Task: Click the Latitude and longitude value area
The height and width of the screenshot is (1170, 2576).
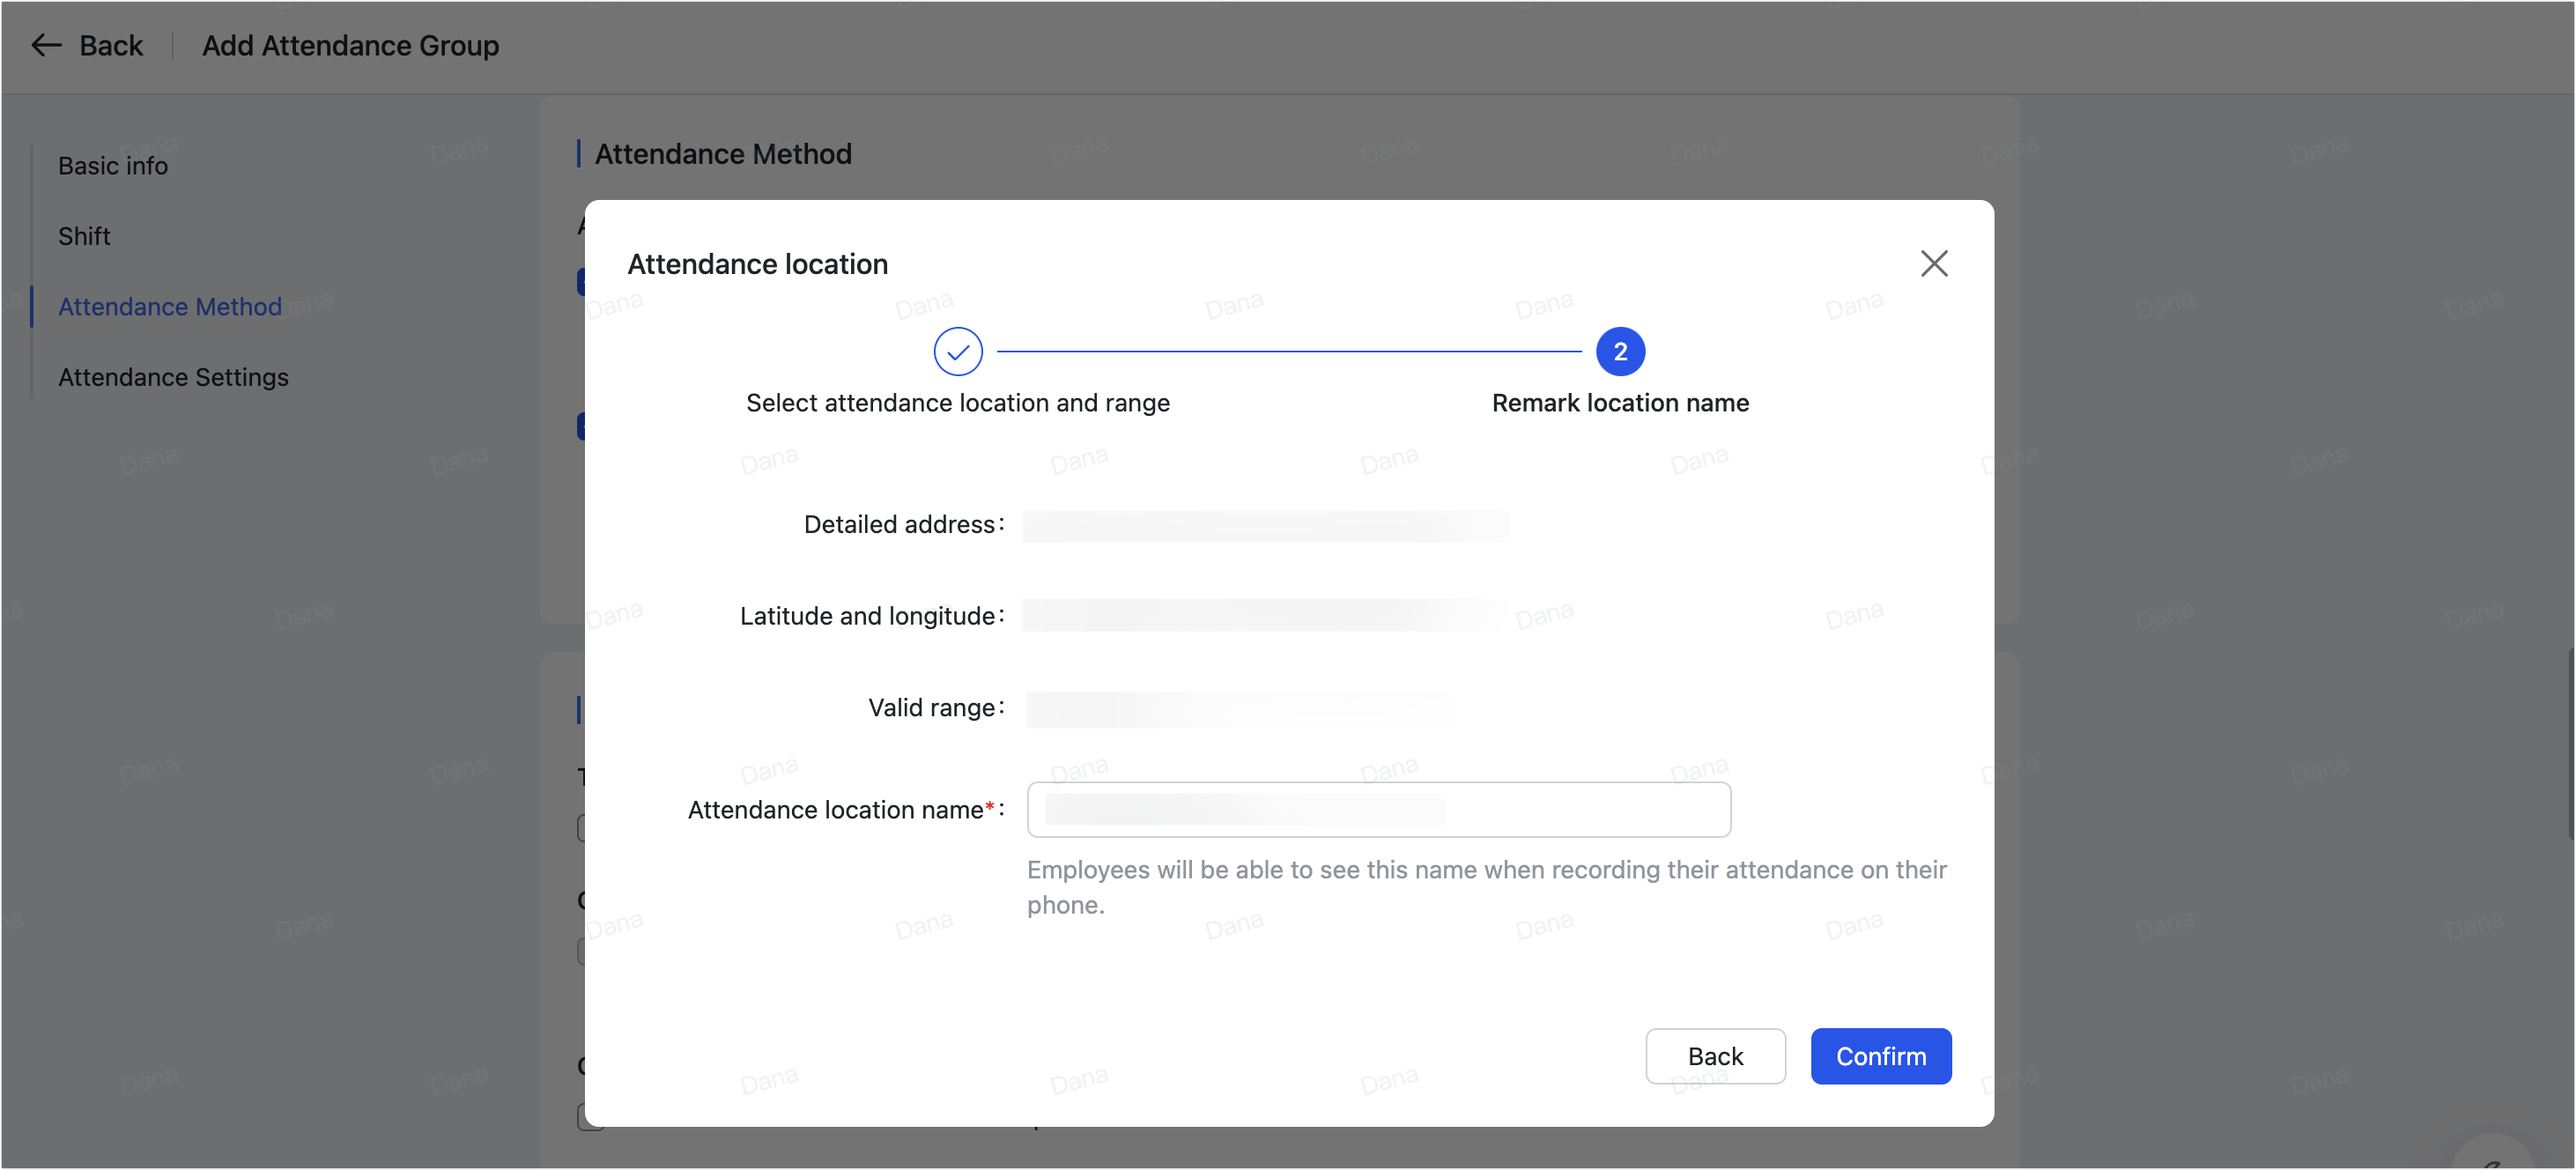Action: pos(1265,615)
